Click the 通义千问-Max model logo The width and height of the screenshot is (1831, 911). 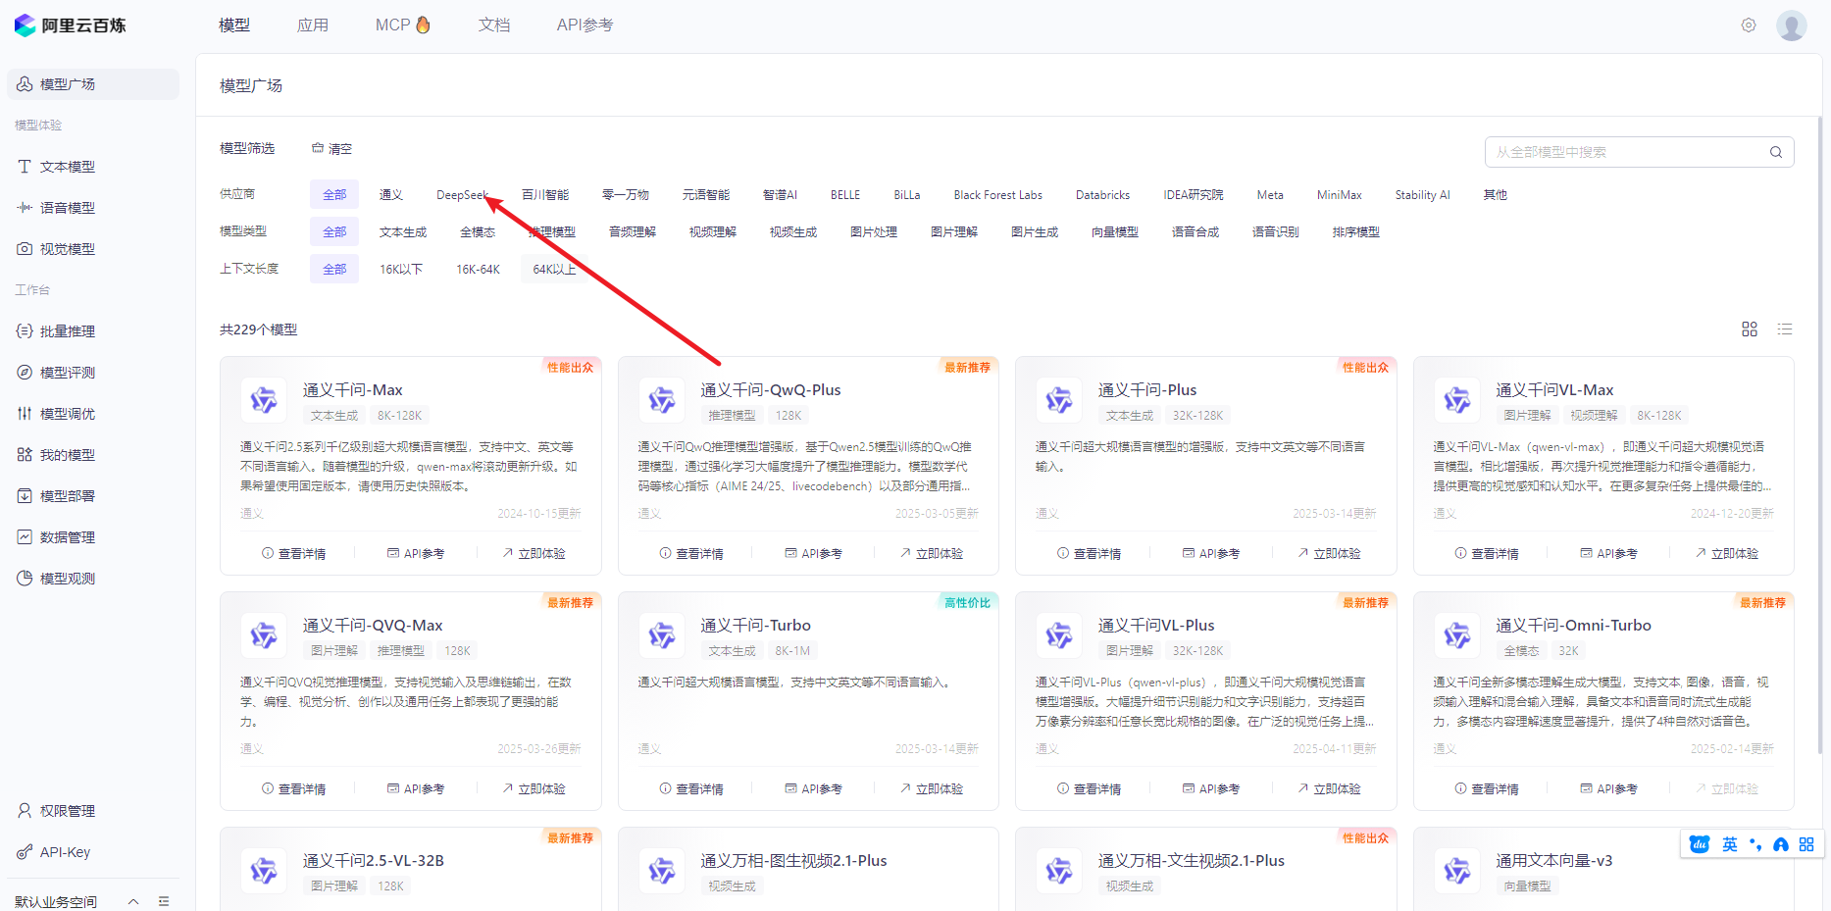click(264, 400)
